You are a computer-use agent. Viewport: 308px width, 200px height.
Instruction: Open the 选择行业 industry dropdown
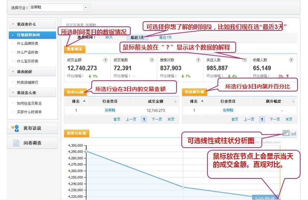coord(60,7)
